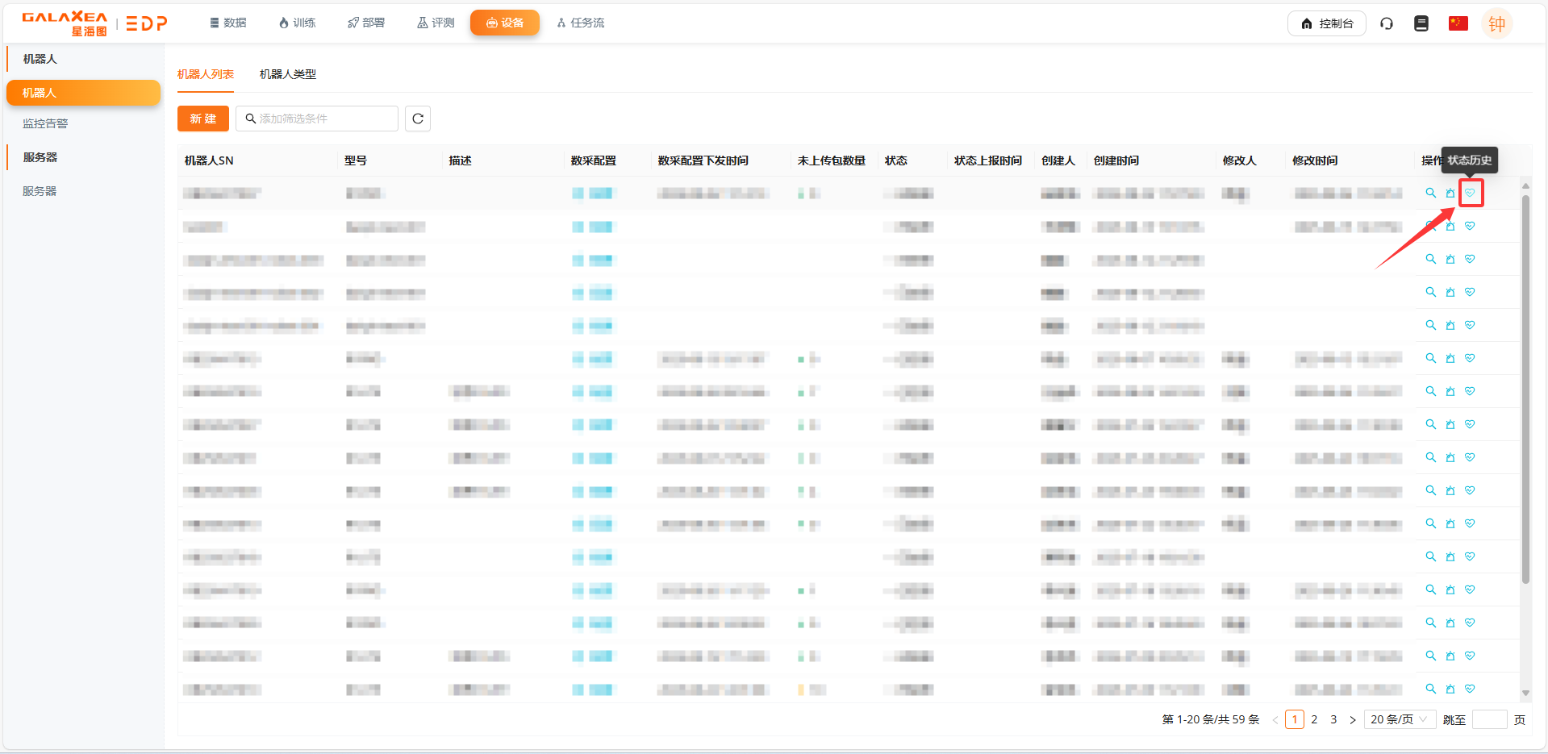
Task: Select 监控告警 in the sidebar
Action: 45,123
